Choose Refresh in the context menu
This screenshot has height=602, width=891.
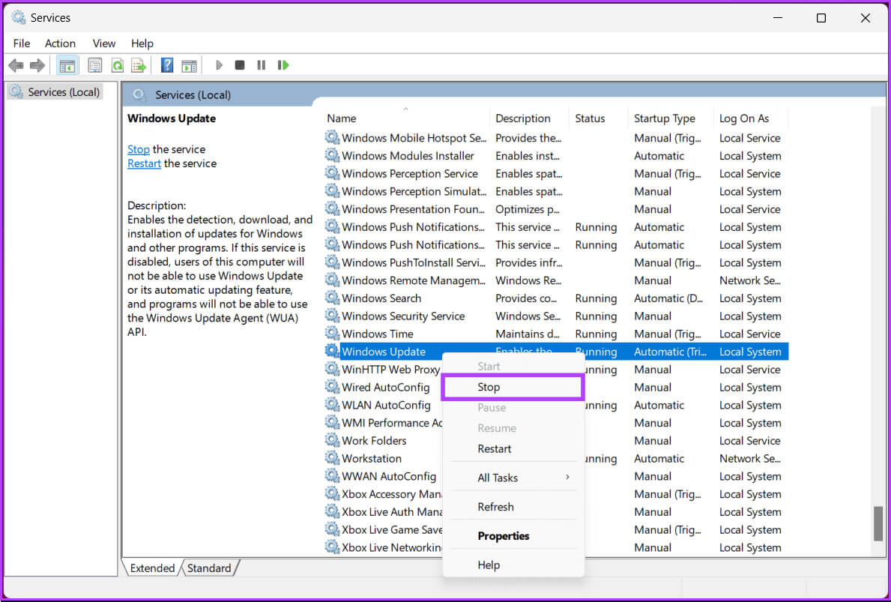[x=513, y=507]
